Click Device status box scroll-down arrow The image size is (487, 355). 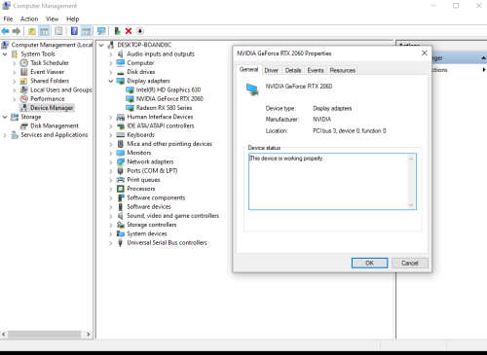click(x=411, y=205)
